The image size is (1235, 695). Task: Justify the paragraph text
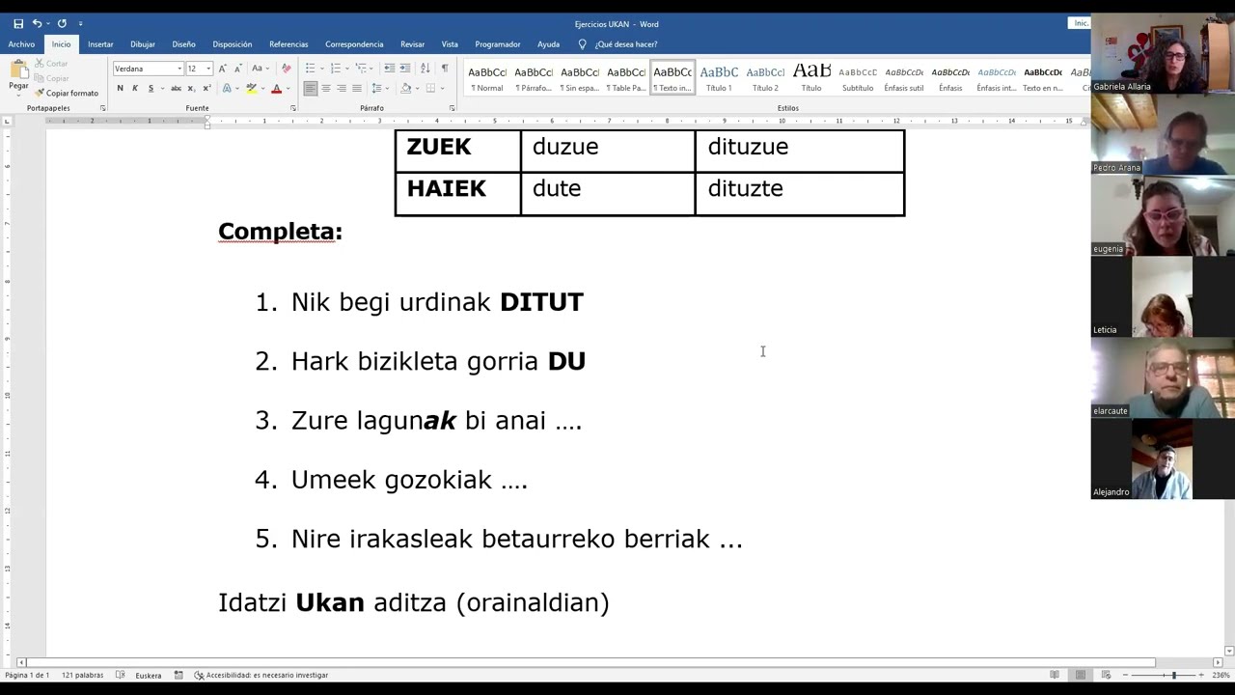[356, 88]
